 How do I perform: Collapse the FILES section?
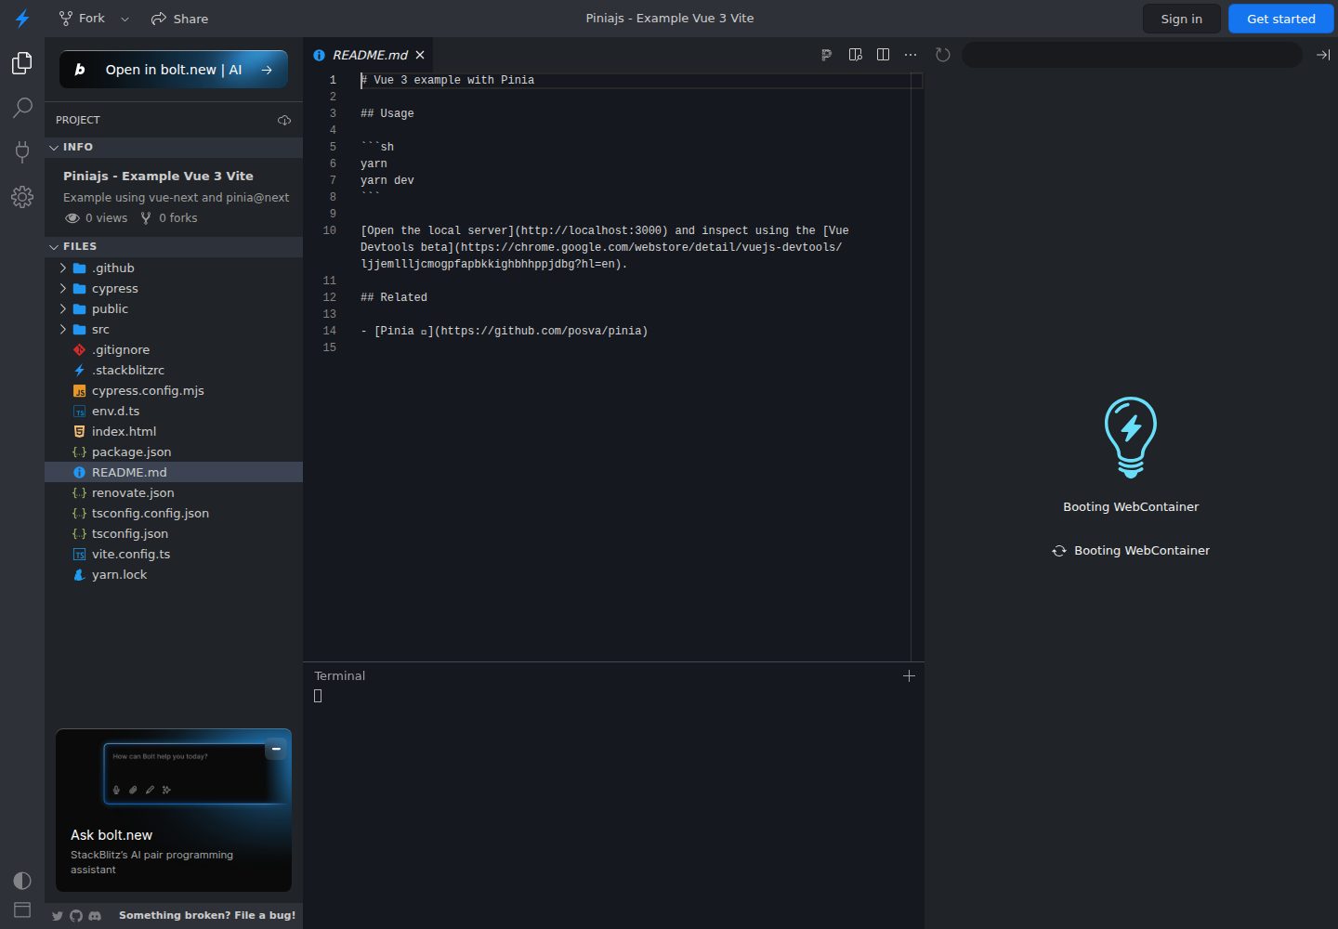[173, 246]
